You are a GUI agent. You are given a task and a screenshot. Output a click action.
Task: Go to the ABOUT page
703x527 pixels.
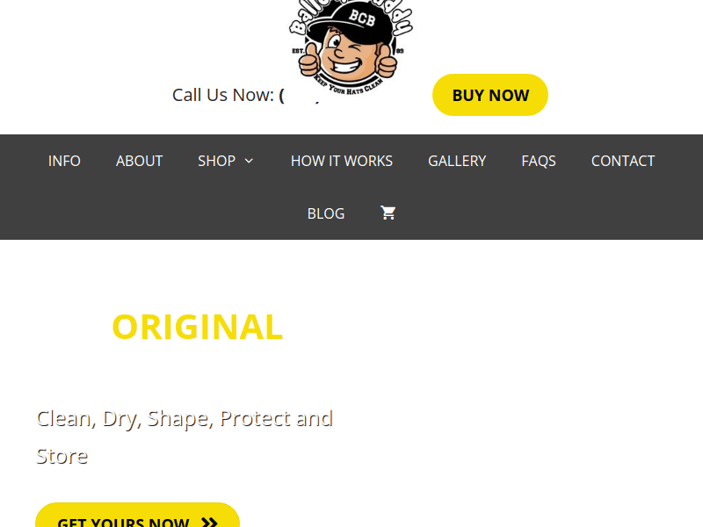click(139, 161)
